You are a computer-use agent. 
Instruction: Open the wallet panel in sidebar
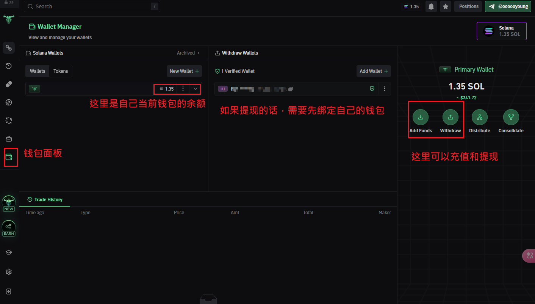[9, 157]
